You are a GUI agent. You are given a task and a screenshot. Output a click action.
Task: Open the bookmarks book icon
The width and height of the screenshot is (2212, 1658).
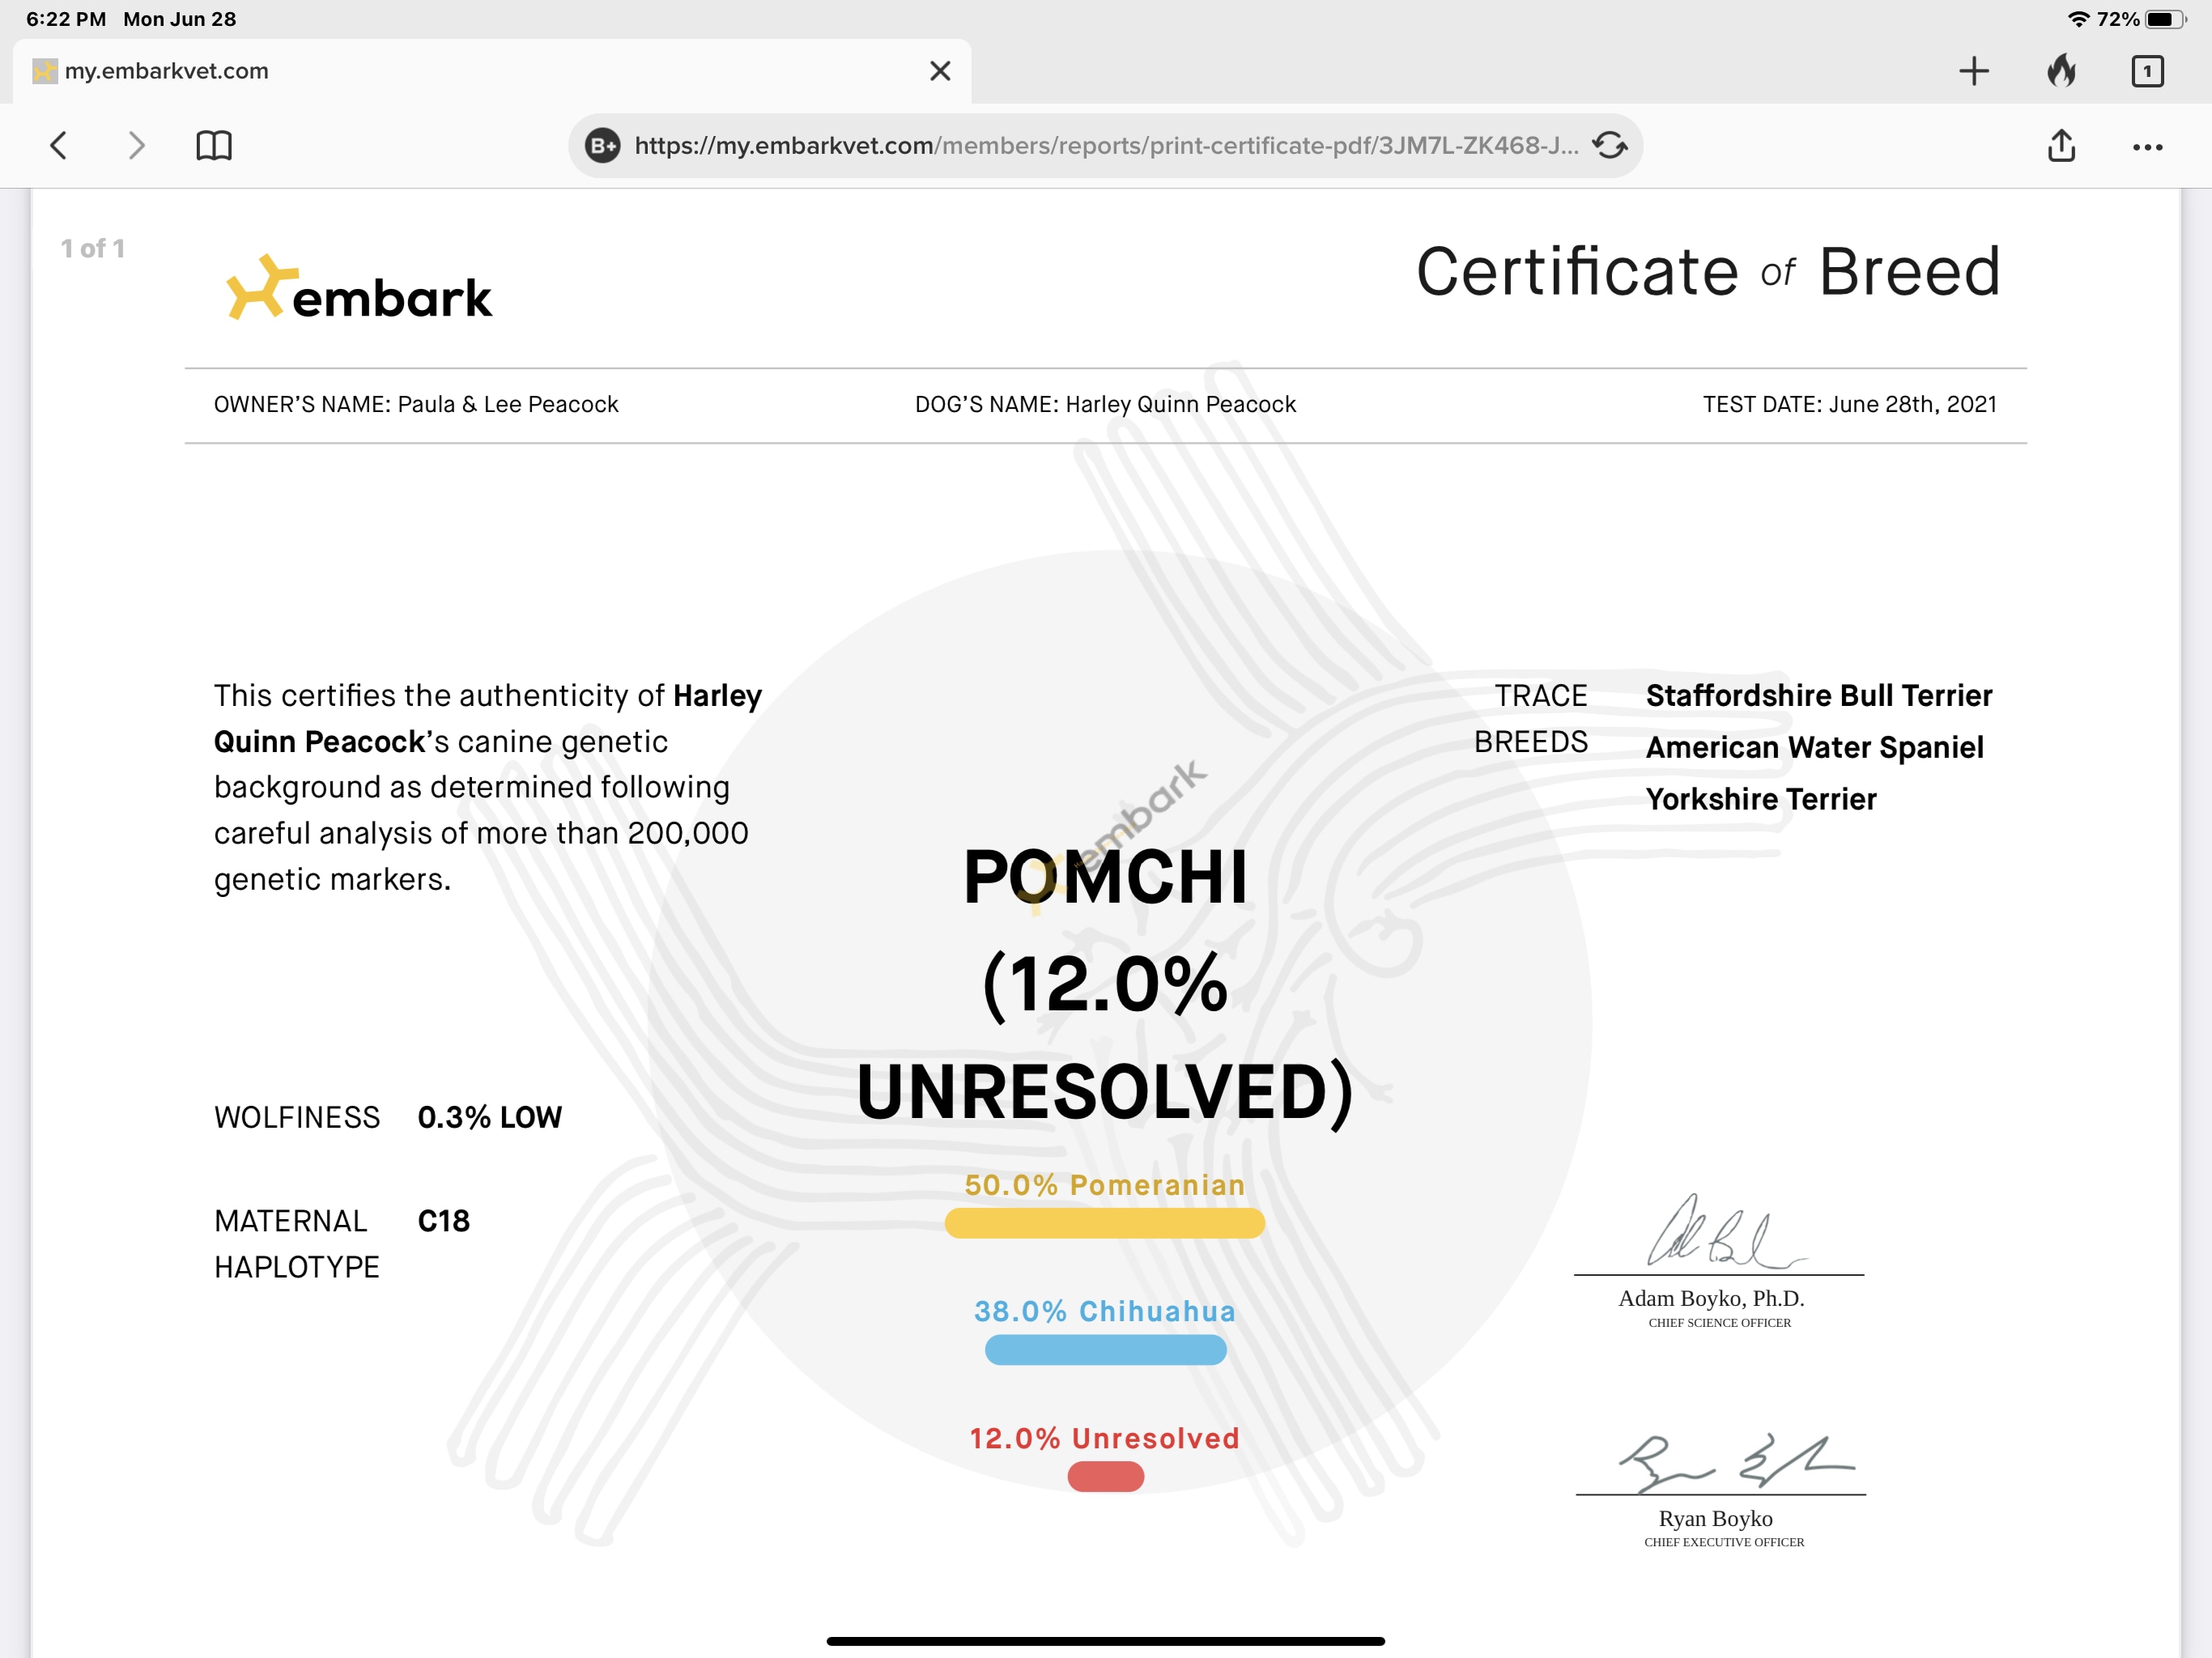tap(214, 146)
